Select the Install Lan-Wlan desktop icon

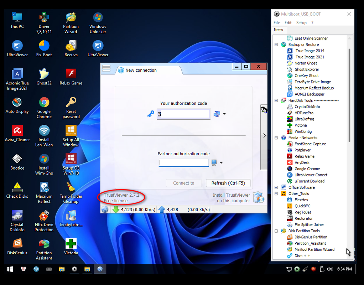(44, 136)
